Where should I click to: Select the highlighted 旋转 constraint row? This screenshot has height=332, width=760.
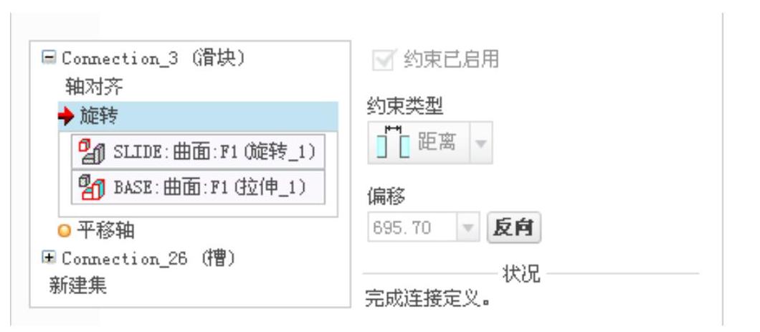point(198,116)
